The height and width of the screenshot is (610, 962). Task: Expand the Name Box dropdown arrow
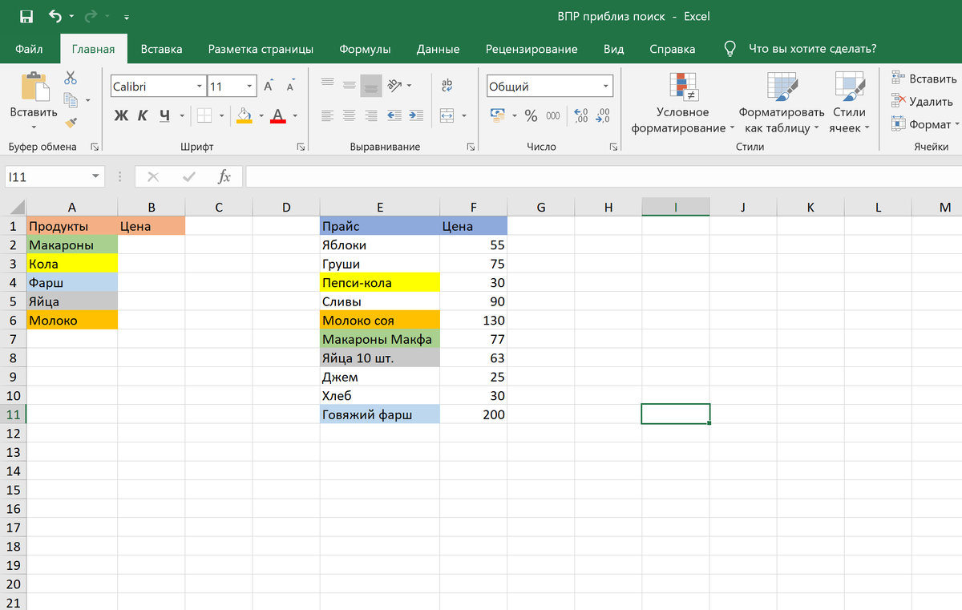point(95,176)
